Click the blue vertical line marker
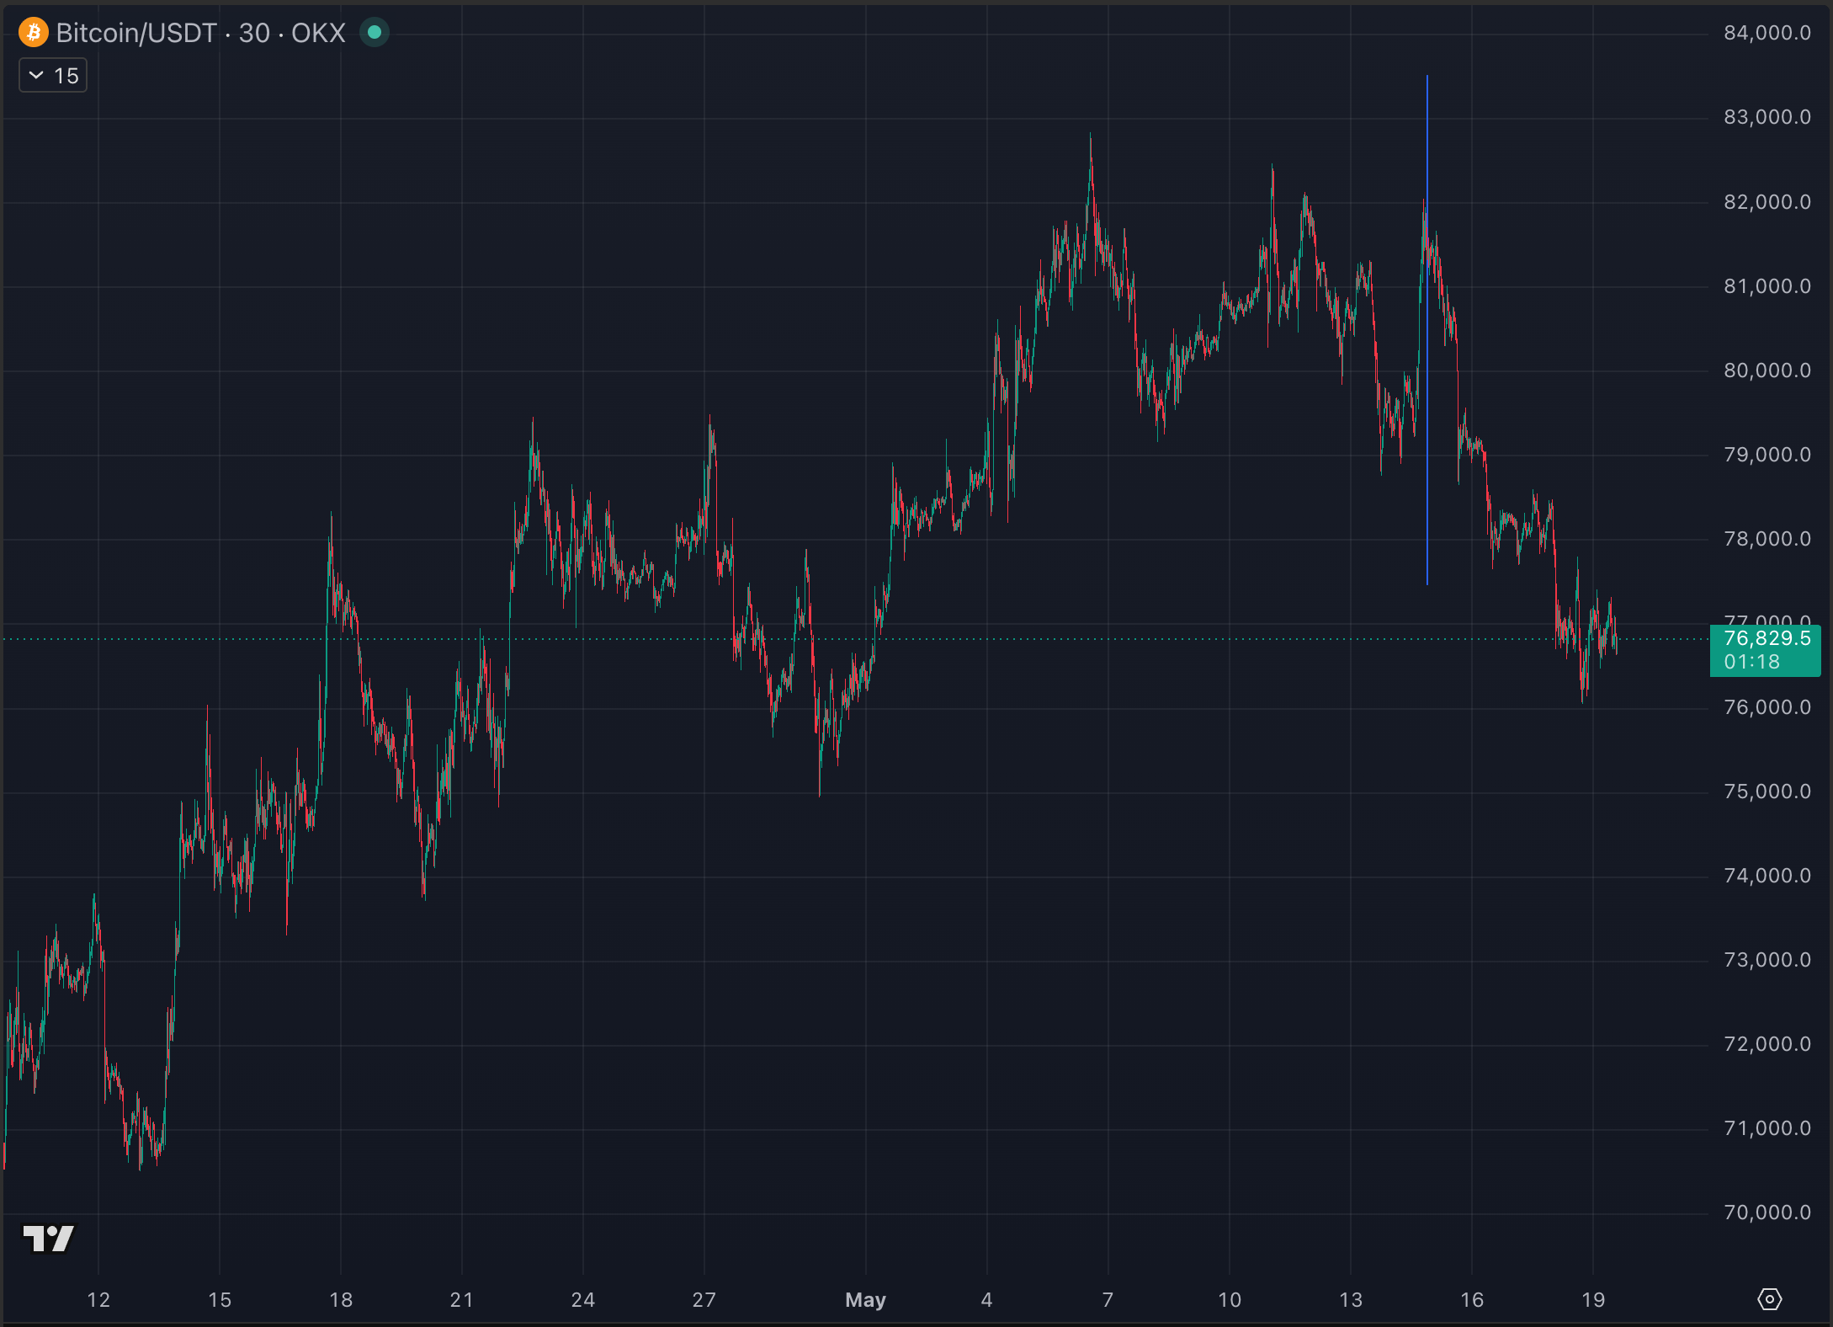The image size is (1833, 1327). point(1427,330)
